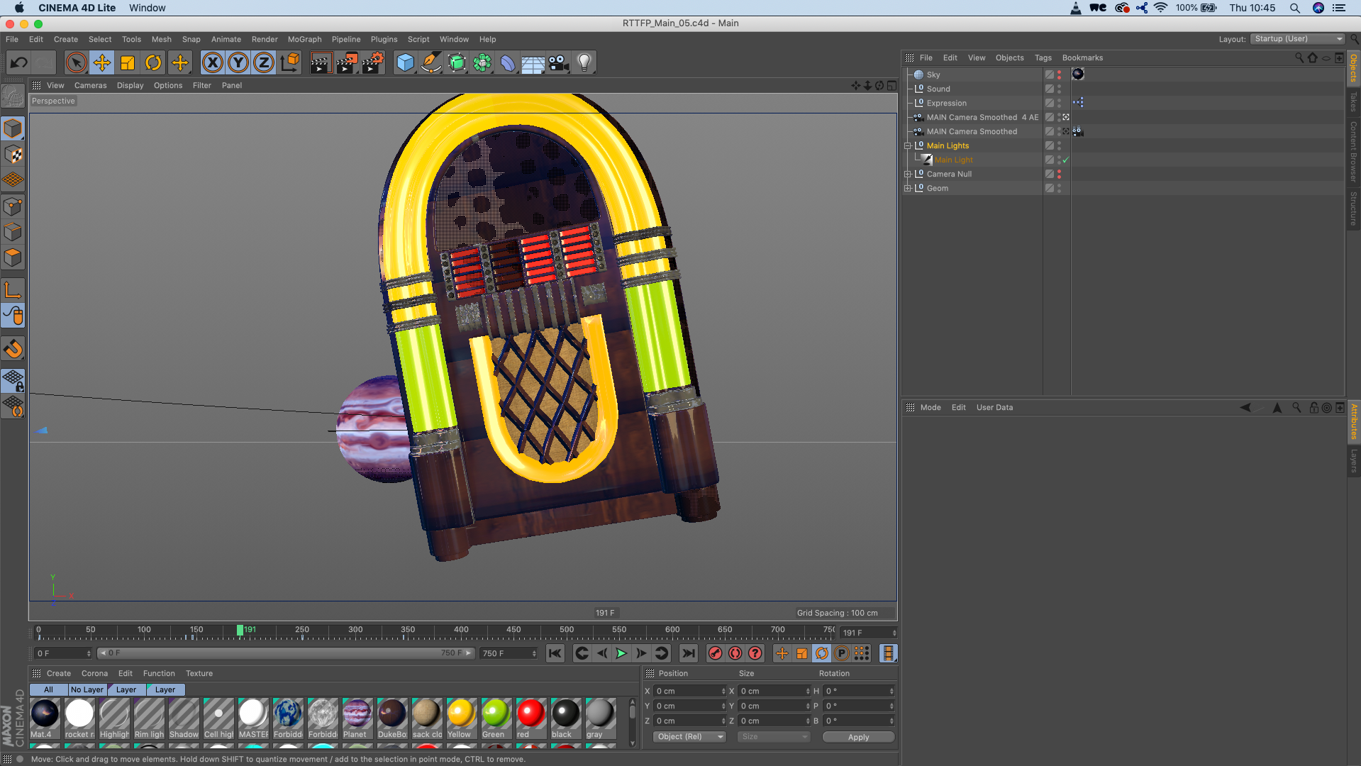The image size is (1361, 766).
Task: Collapse the Main Lights group
Action: click(x=907, y=146)
